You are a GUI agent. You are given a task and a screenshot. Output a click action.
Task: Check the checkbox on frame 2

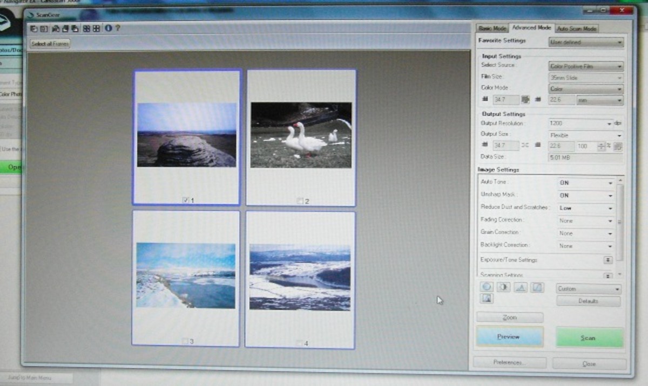300,200
